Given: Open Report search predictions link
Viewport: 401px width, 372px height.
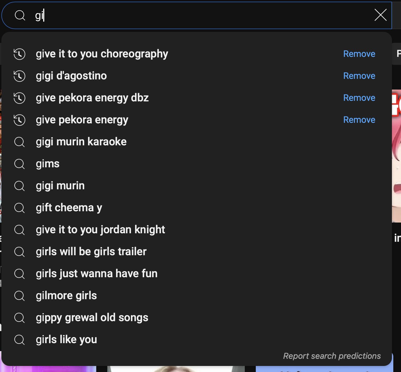Looking at the screenshot, I should coord(332,356).
